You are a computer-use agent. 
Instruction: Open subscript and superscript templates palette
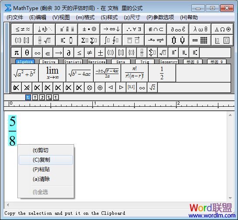(x=67, y=40)
